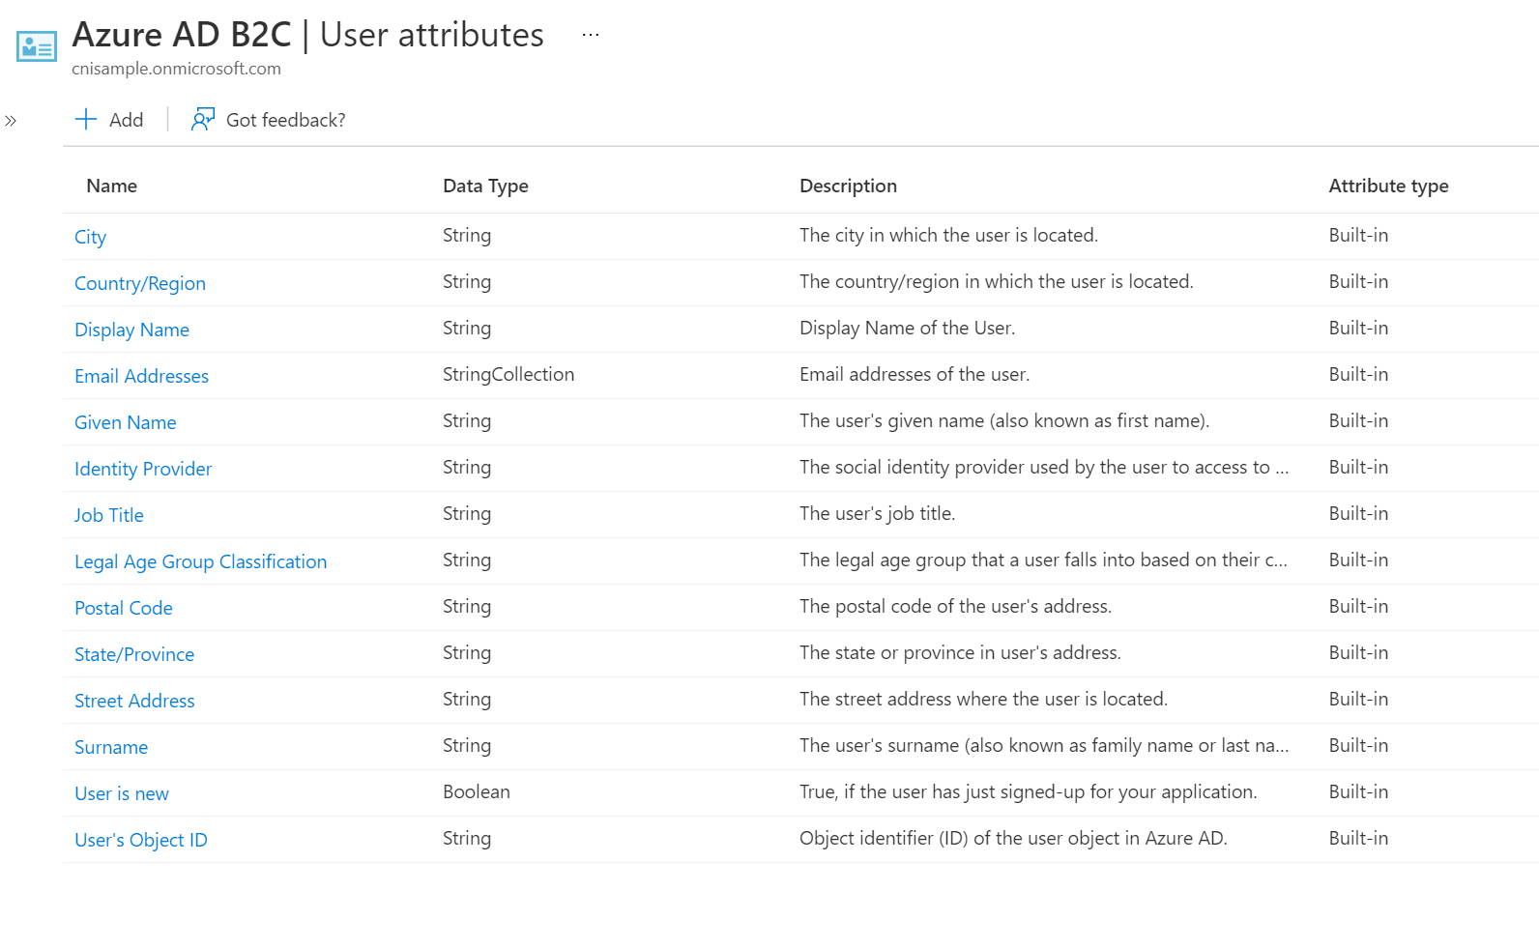
Task: Click the Azure AD B2C page icon
Action: coord(37,44)
